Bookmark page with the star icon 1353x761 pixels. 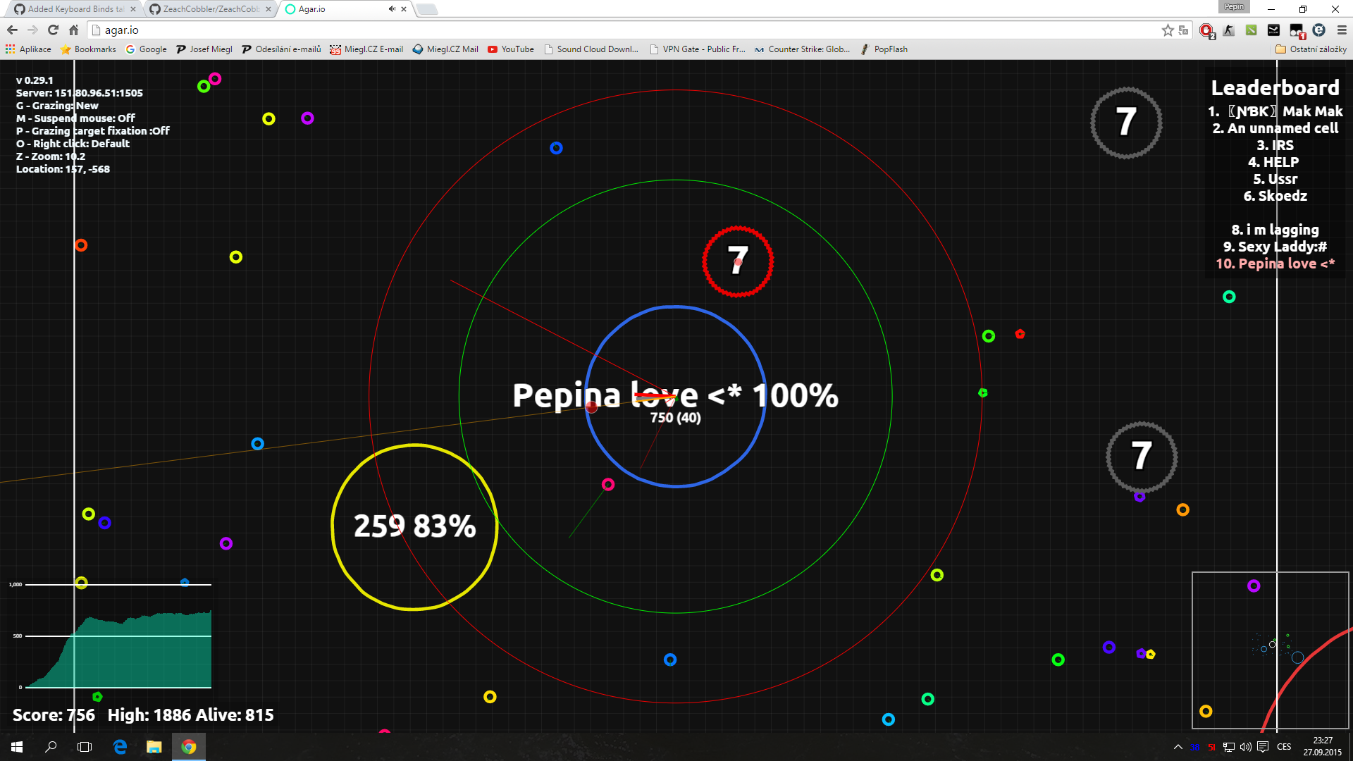(x=1168, y=30)
